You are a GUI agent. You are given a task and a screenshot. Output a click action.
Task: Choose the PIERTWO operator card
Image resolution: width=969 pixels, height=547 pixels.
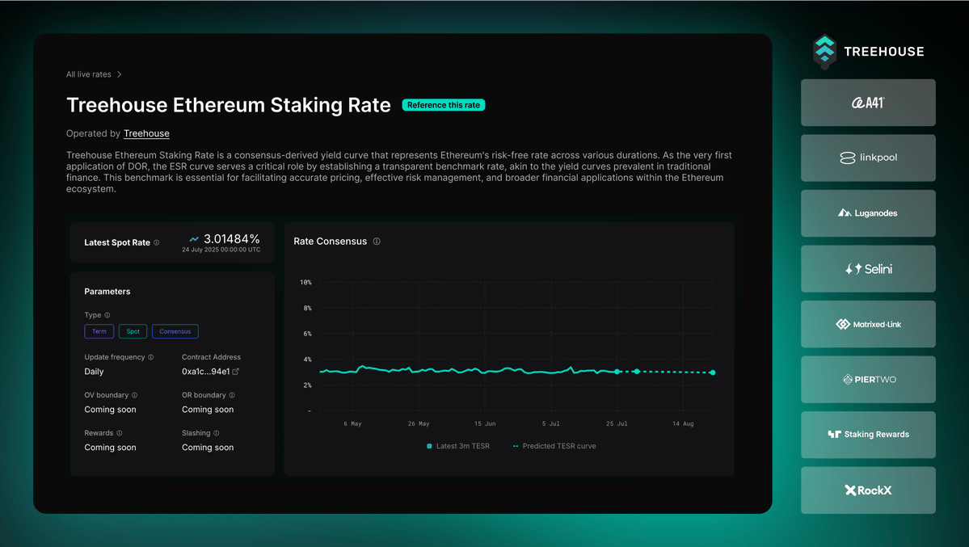coord(868,380)
